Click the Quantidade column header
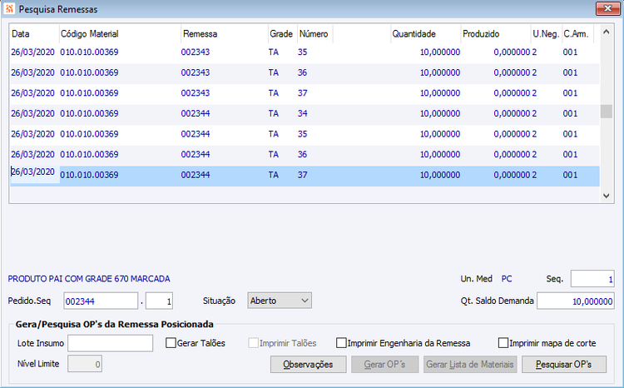Screen dimensions: 624x388 coord(426,34)
